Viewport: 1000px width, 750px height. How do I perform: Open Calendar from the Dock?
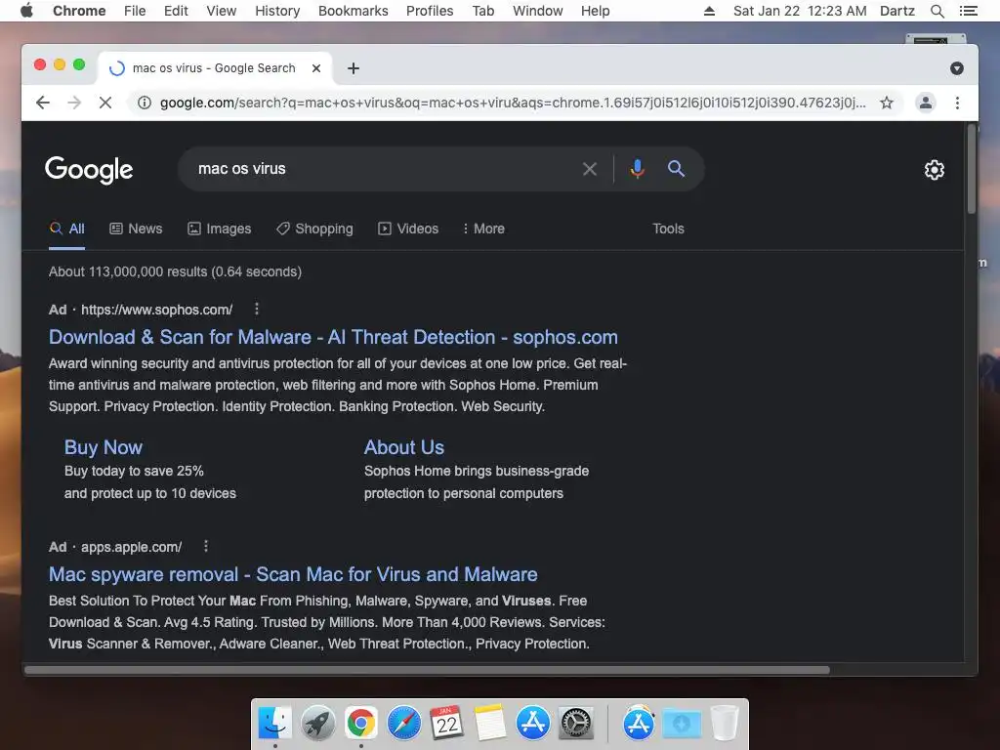pos(446,723)
